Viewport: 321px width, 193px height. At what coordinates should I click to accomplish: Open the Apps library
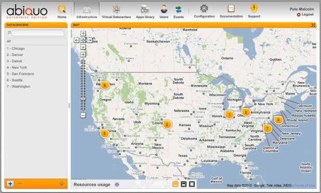(145, 12)
